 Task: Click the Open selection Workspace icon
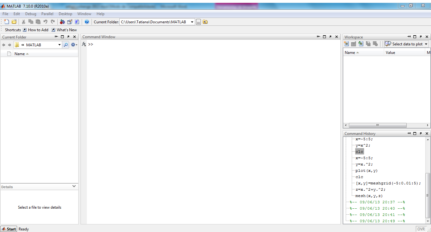[x=354, y=44]
